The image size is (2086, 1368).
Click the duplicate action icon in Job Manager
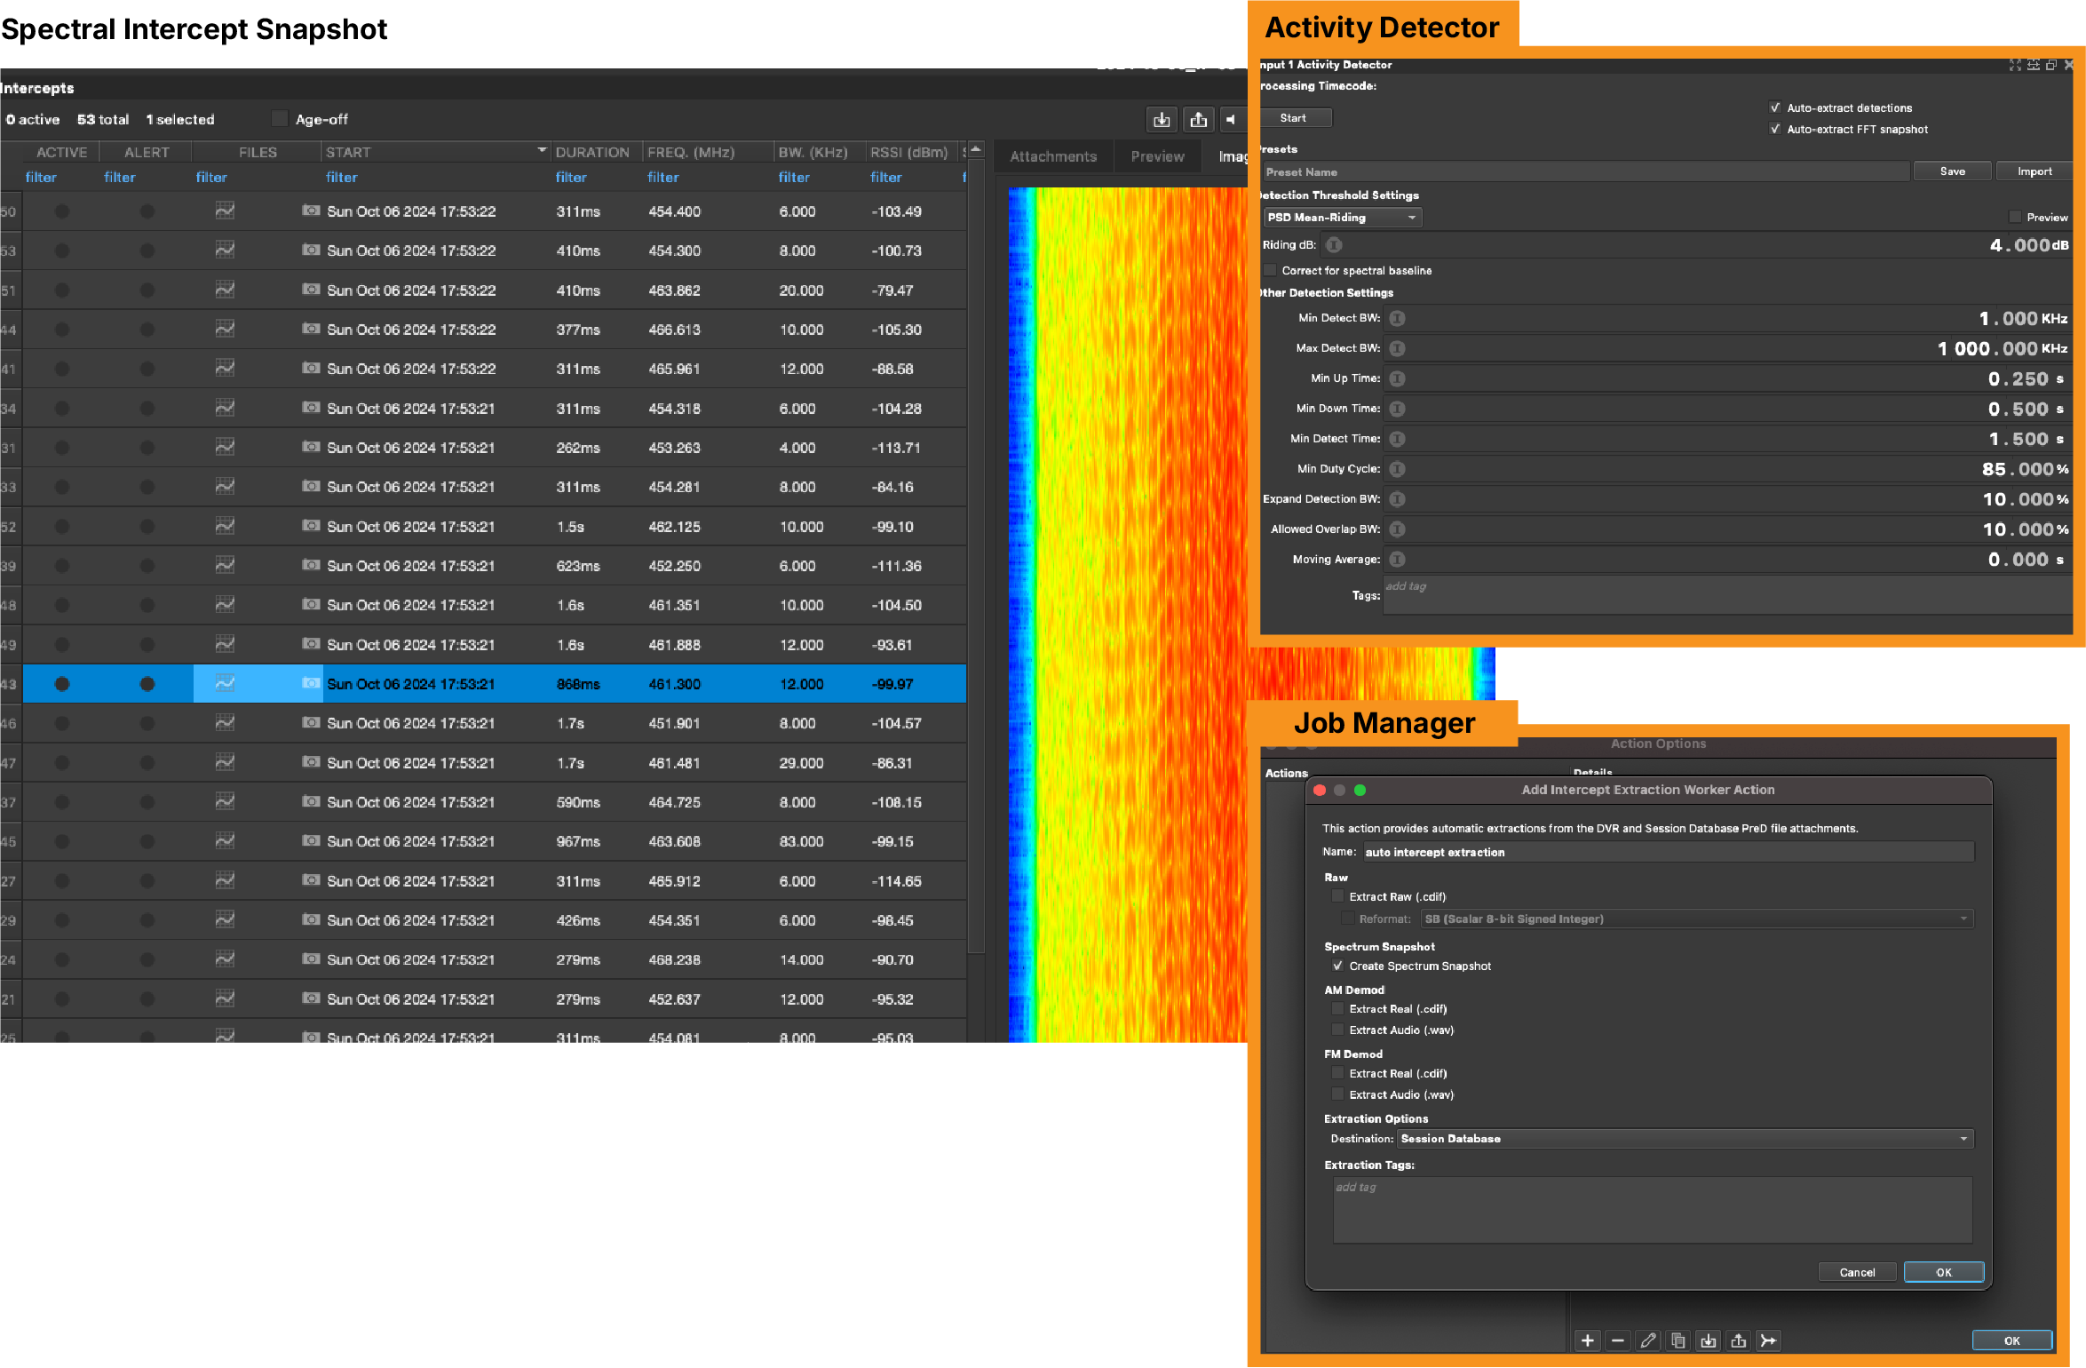[1678, 1340]
